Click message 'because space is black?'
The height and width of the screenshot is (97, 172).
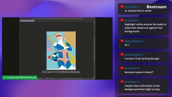click(x=139, y=72)
